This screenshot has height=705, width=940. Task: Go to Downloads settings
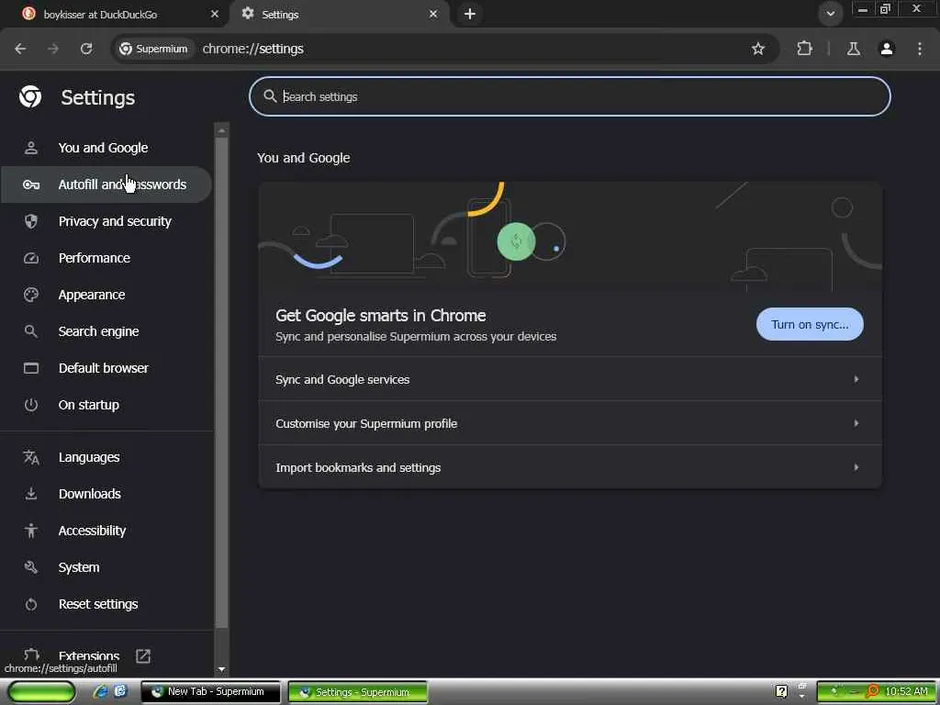tap(106, 493)
